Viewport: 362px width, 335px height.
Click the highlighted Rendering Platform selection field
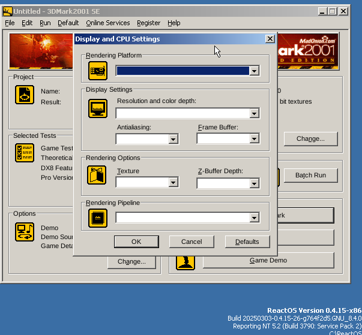click(x=183, y=71)
